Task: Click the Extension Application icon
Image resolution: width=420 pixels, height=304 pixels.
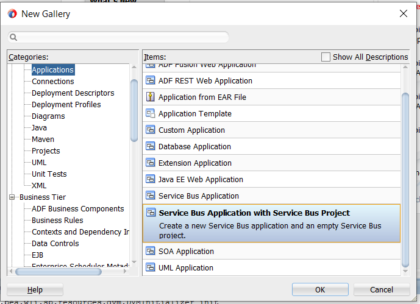Action: tap(150, 163)
